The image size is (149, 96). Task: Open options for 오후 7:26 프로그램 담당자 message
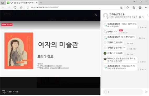click(x=138, y=27)
